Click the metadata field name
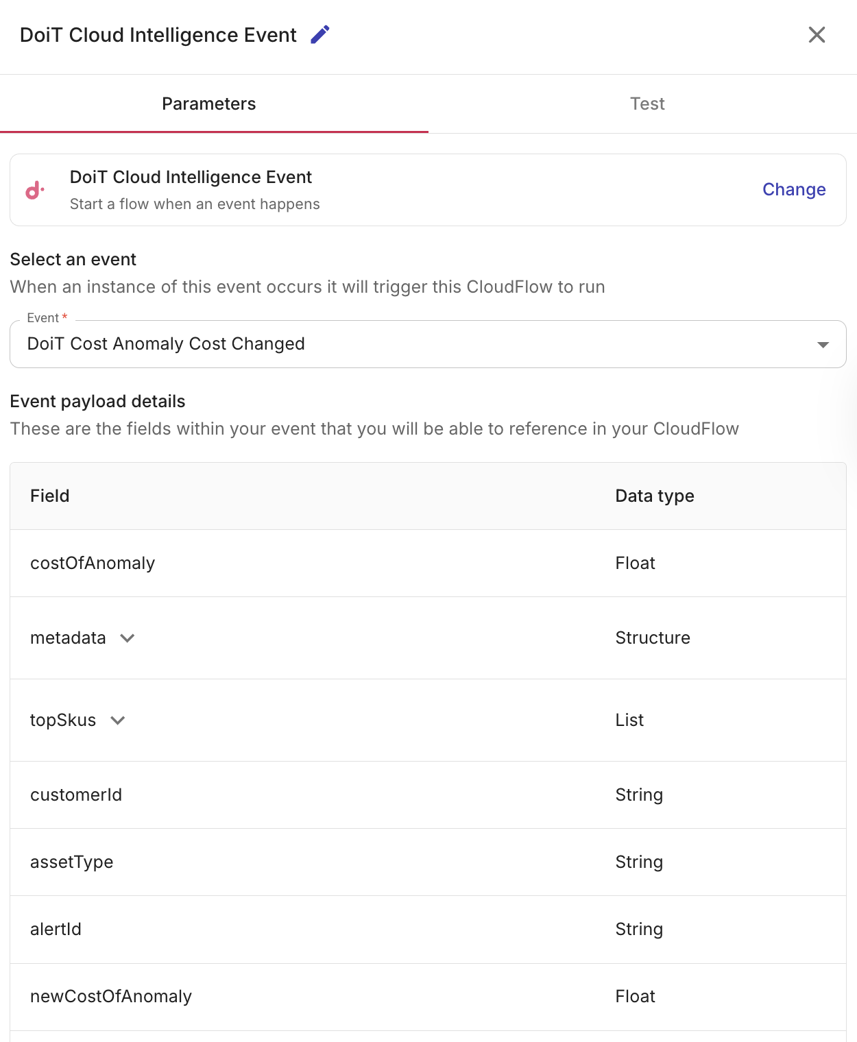 [68, 638]
